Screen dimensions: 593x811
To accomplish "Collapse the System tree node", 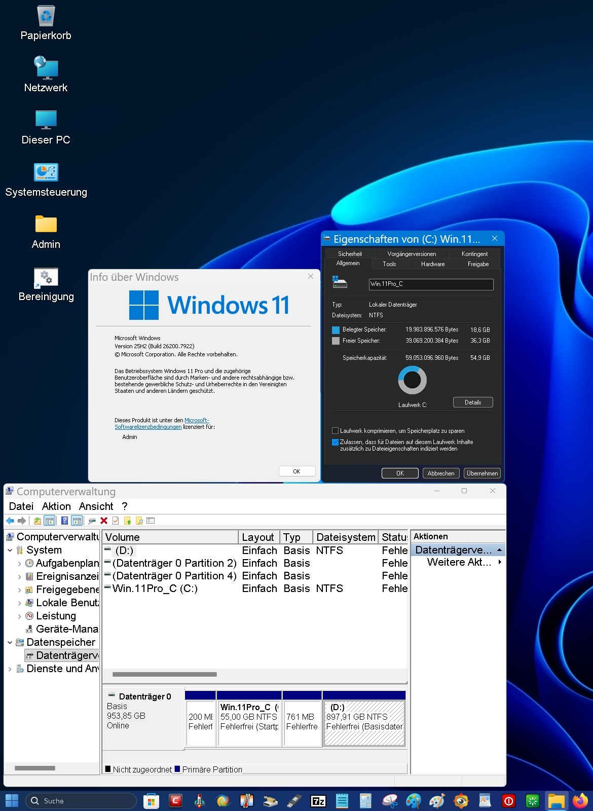I will [10, 550].
